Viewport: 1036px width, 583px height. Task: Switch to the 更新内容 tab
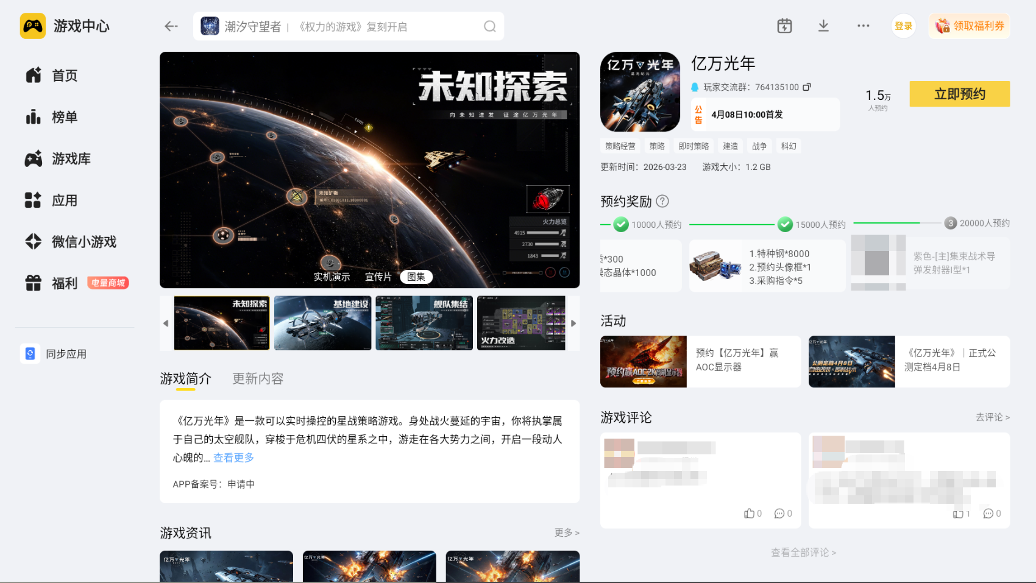click(258, 379)
